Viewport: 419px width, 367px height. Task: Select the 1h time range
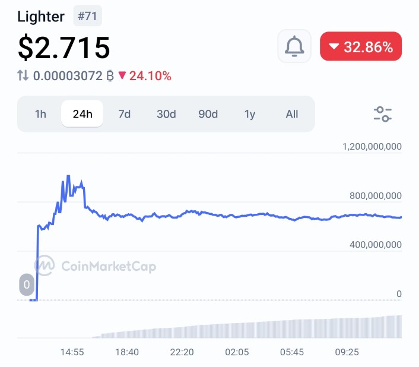click(40, 114)
